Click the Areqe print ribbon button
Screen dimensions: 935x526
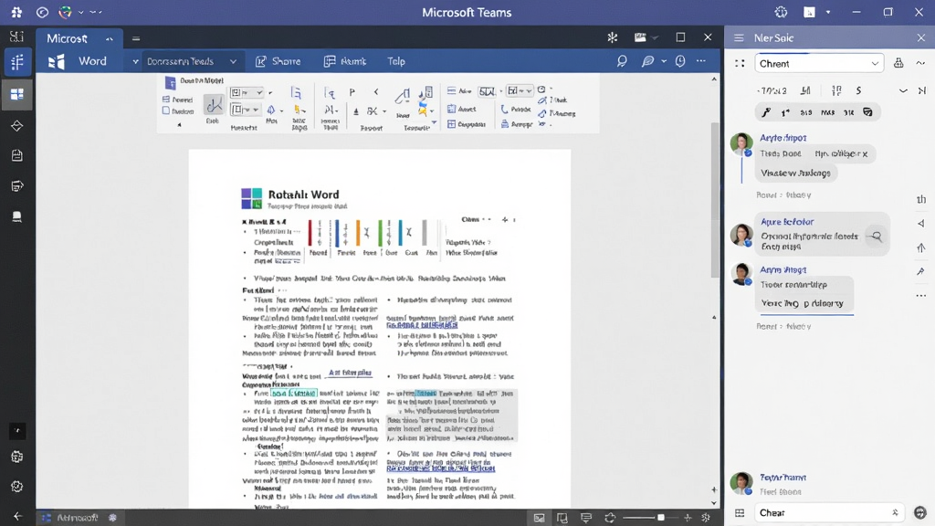point(517,124)
